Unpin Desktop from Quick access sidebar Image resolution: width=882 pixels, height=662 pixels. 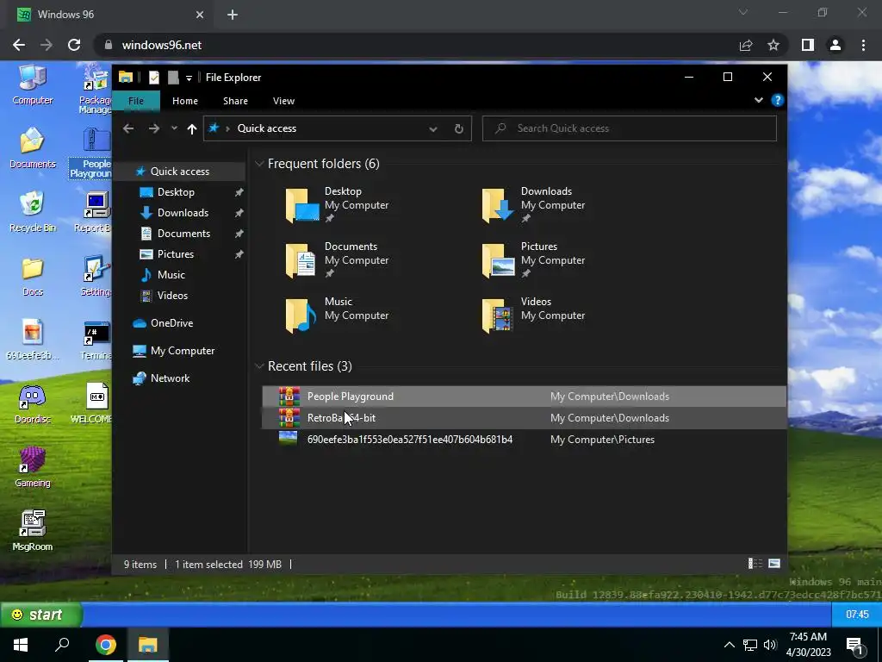(239, 192)
